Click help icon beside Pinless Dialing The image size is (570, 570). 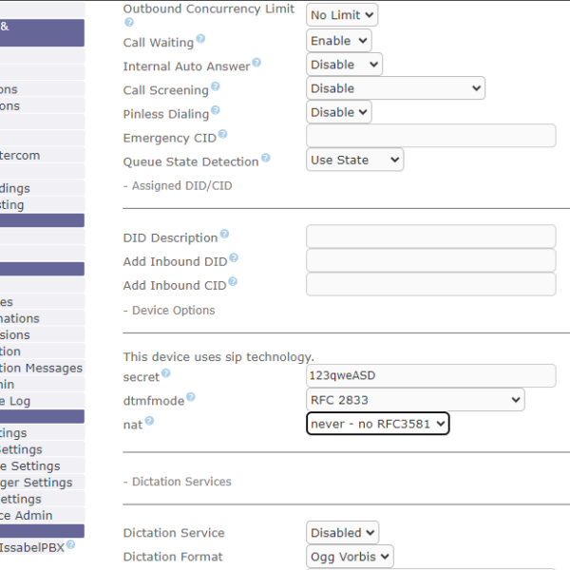coord(216,112)
